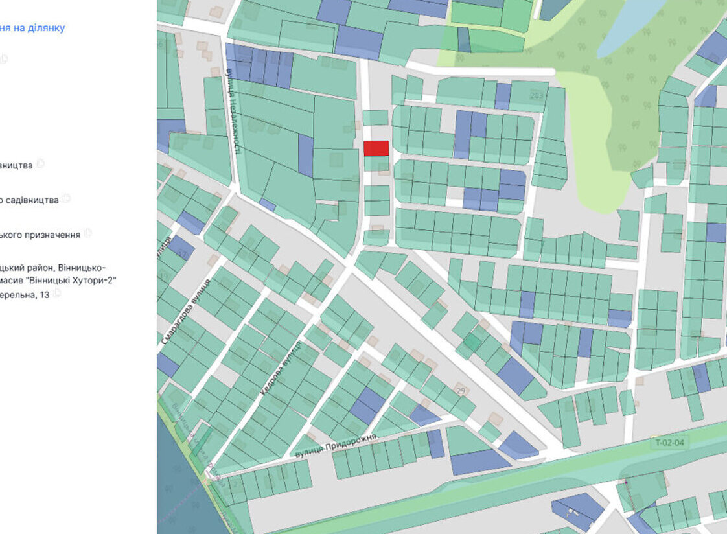Click the topmost copy icon below the link

5,59
